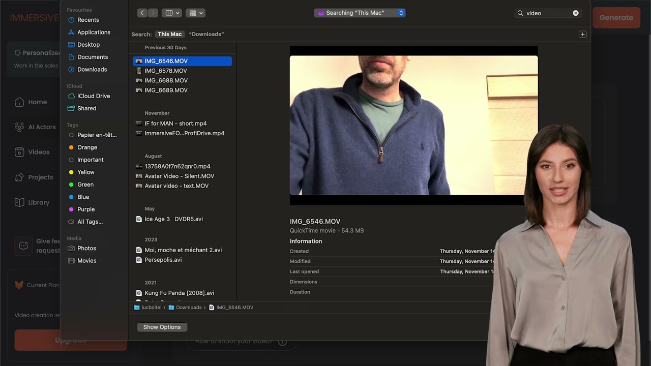Click Generate button in background app
651x366 pixels.
(616, 17)
